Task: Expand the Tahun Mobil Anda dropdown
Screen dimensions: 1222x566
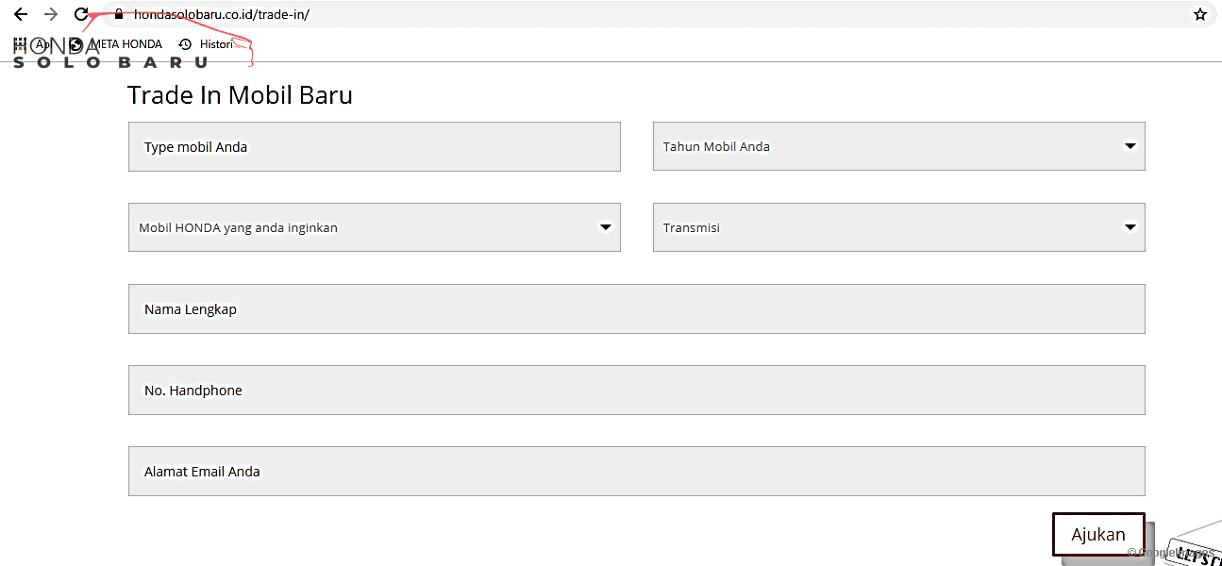Action: pyautogui.click(x=898, y=146)
